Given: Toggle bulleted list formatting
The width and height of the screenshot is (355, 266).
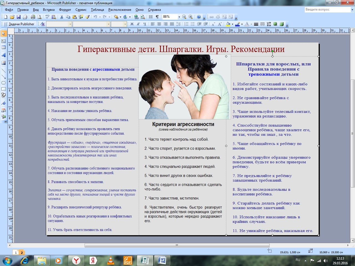Looking at the screenshot, I should coord(193,24).
